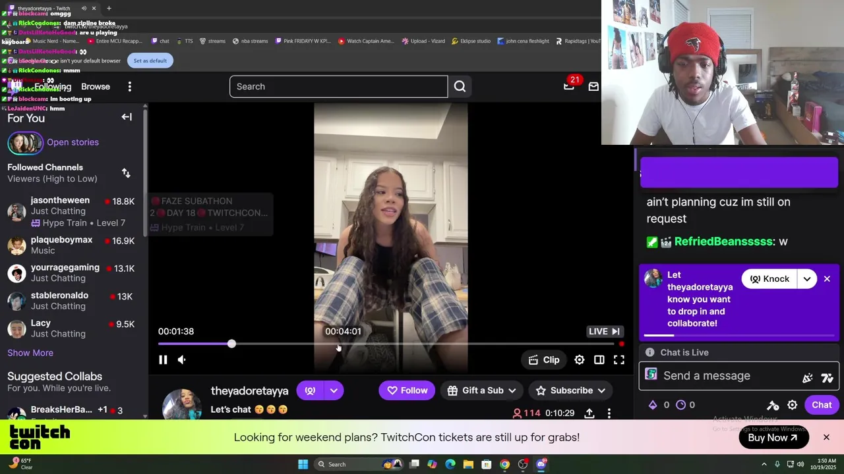Share the stream with share icon
Screen dimensions: 844x474
[589, 413]
